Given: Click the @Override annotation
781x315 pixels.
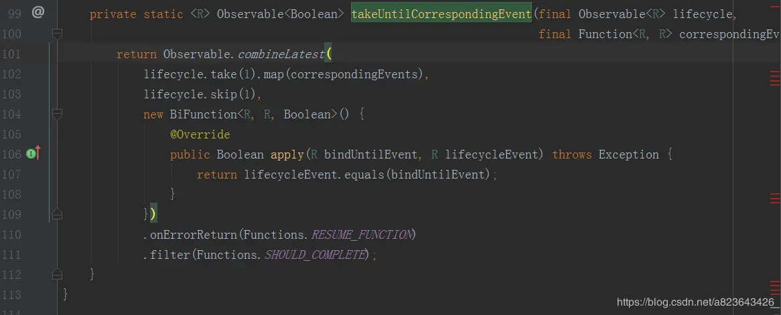Looking at the screenshot, I should pyautogui.click(x=200, y=134).
